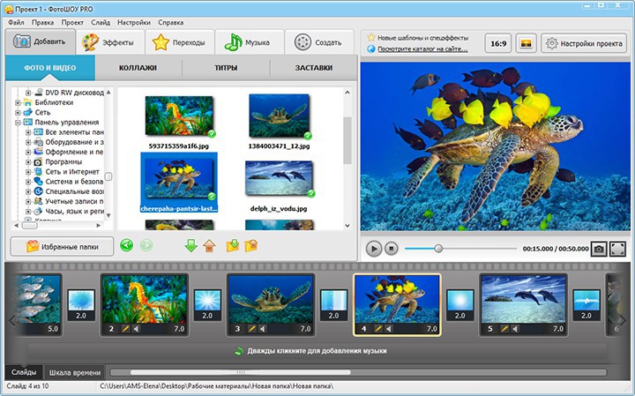Switch to the Создать tab
Image resolution: width=635 pixels, height=396 pixels.
[319, 42]
